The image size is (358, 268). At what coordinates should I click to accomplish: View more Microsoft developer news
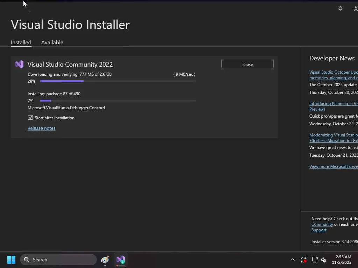click(334, 166)
